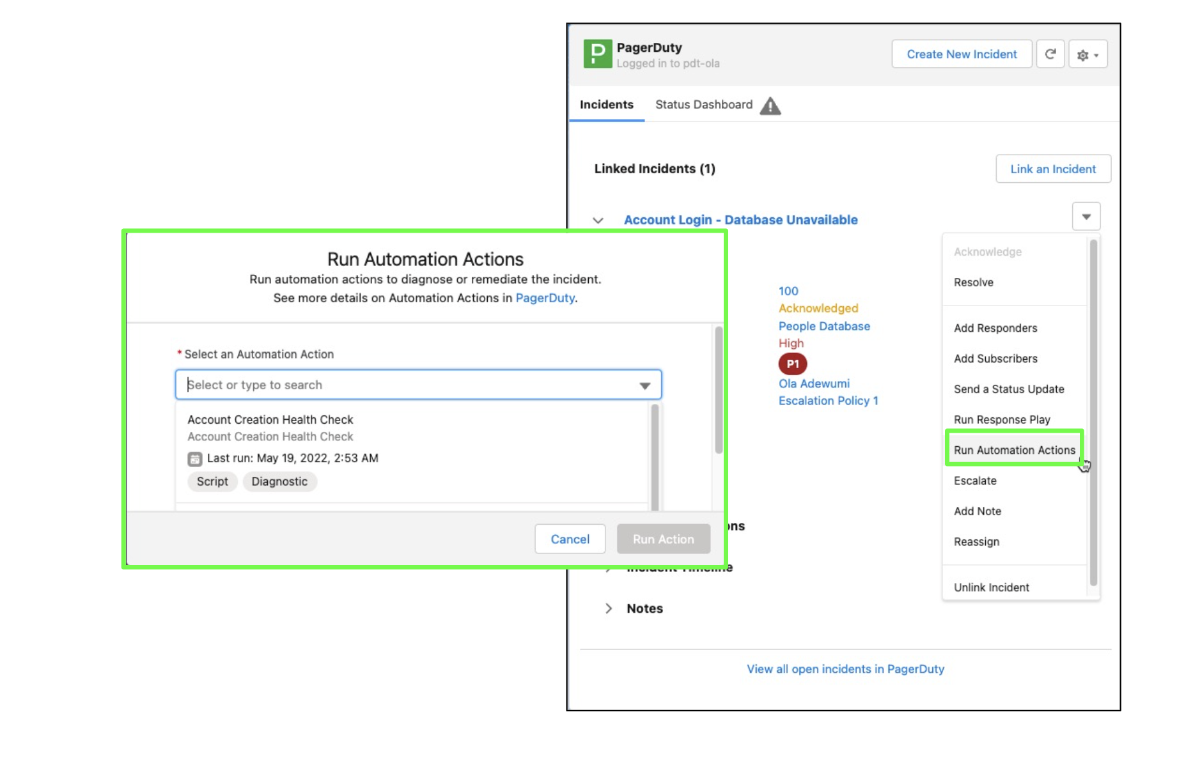Switch to the Status Dashboard tab
The height and width of the screenshot is (758, 1193).
click(x=703, y=105)
